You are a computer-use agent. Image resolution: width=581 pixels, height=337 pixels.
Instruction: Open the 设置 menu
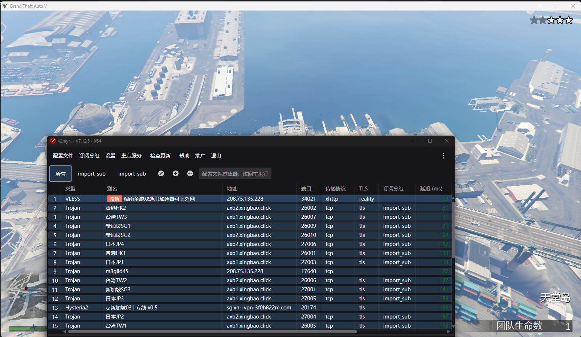(110, 156)
